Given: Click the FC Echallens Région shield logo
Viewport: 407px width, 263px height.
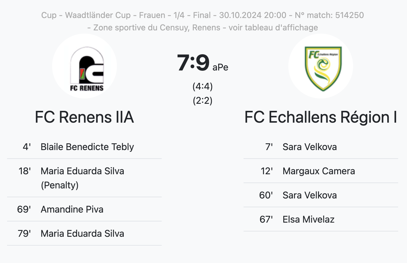Looking at the screenshot, I should click(321, 66).
